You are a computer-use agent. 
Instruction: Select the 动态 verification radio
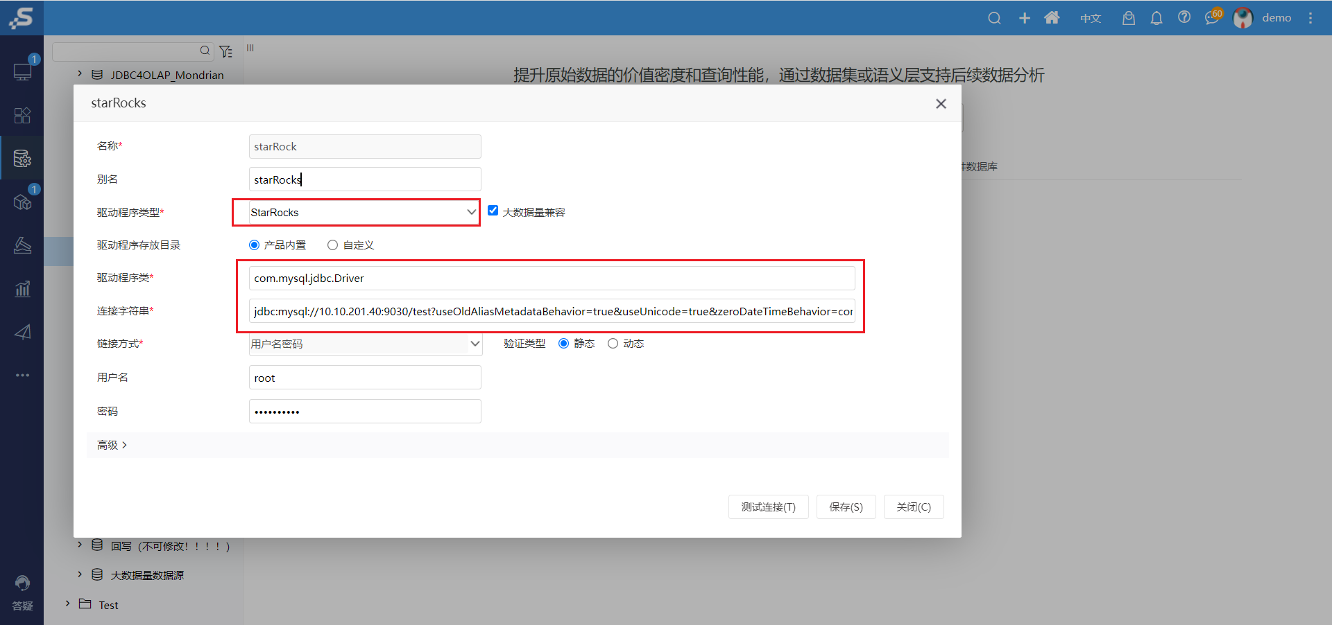click(613, 343)
